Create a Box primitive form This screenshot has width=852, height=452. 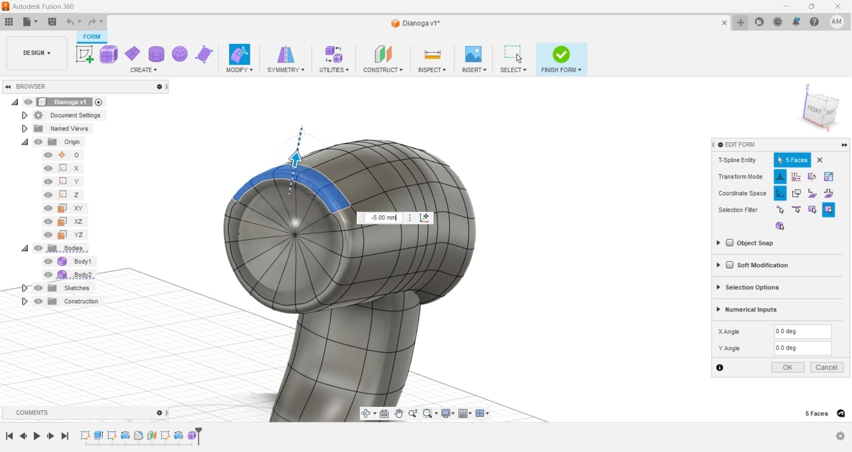(x=109, y=54)
